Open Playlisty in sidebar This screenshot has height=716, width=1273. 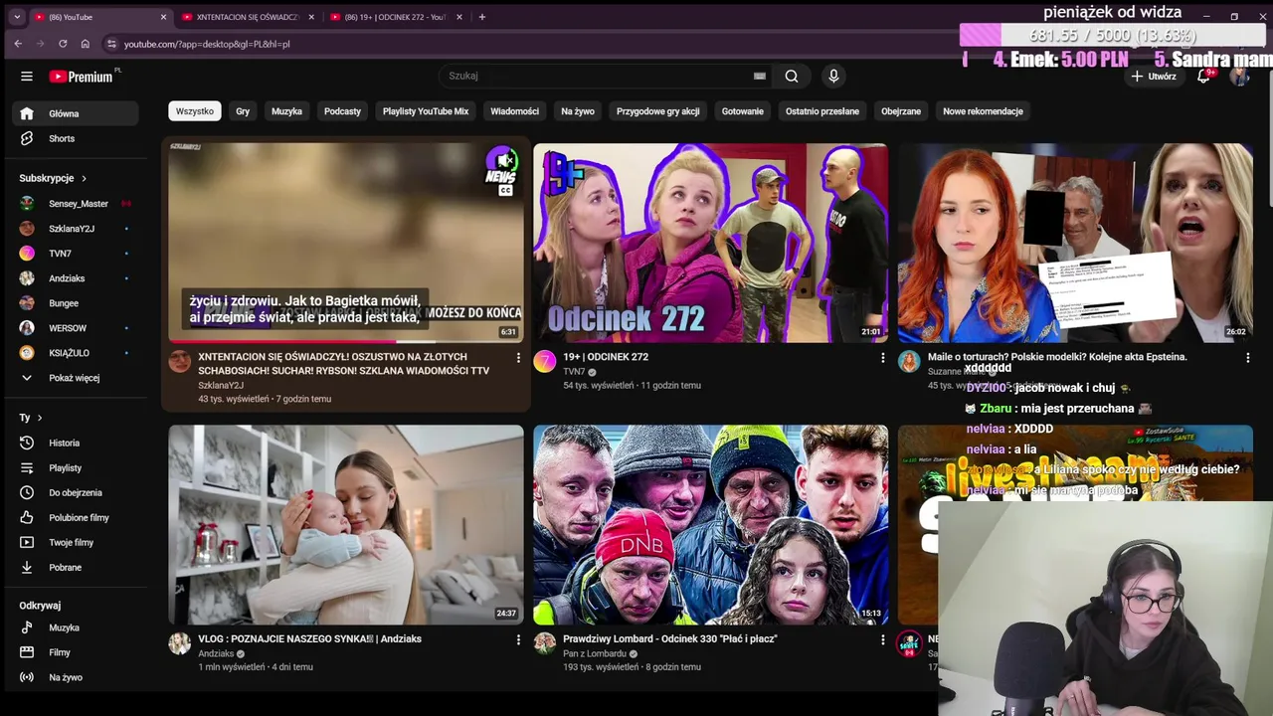76,467
